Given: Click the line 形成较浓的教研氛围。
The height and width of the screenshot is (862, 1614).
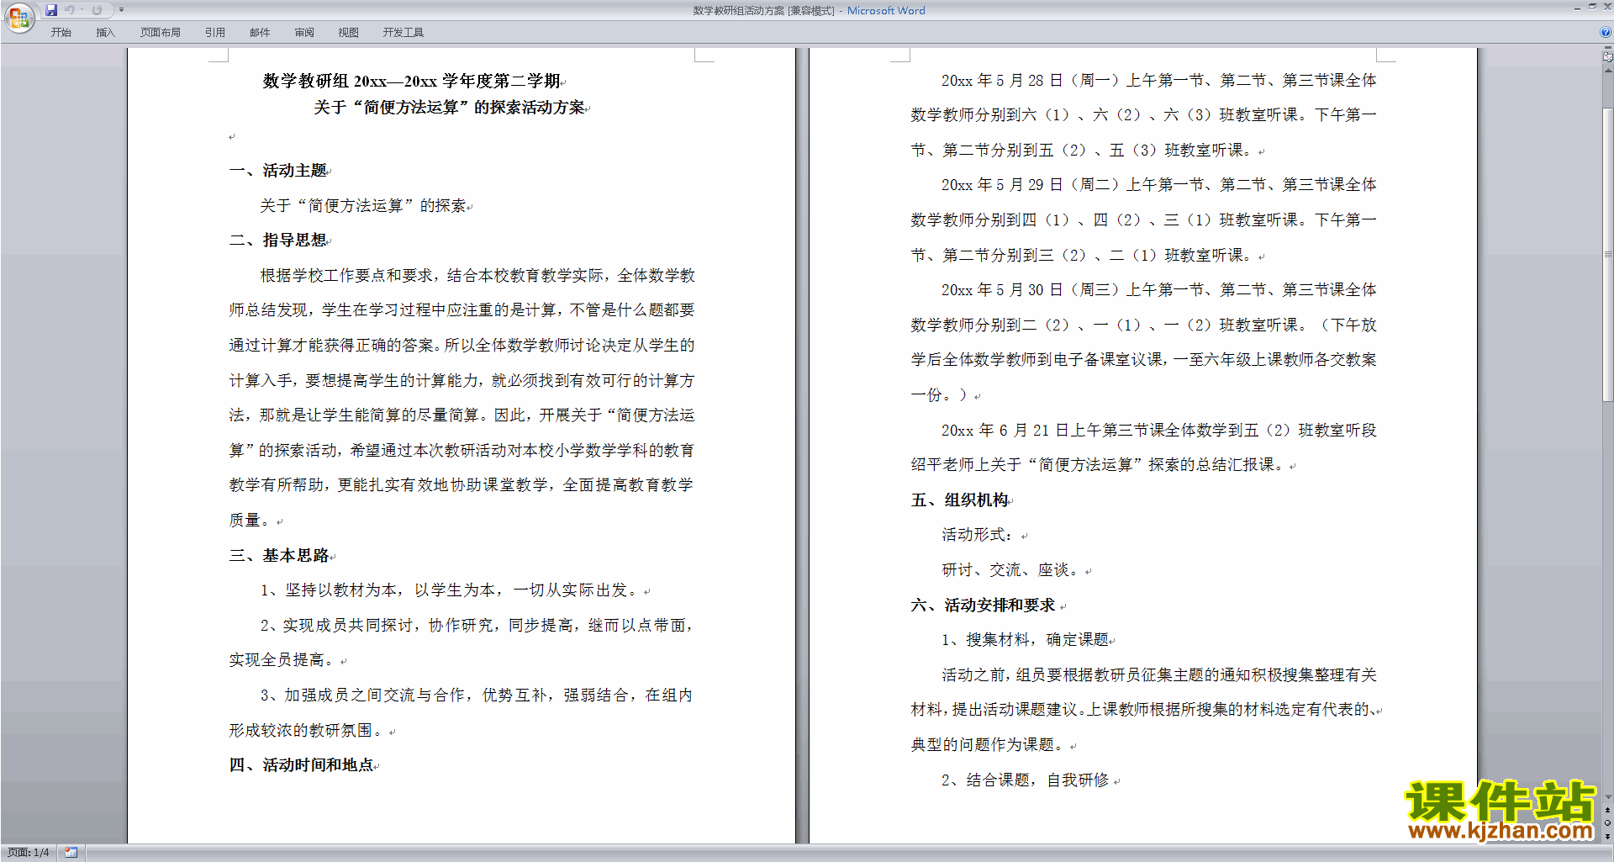Looking at the screenshot, I should pos(308,730).
